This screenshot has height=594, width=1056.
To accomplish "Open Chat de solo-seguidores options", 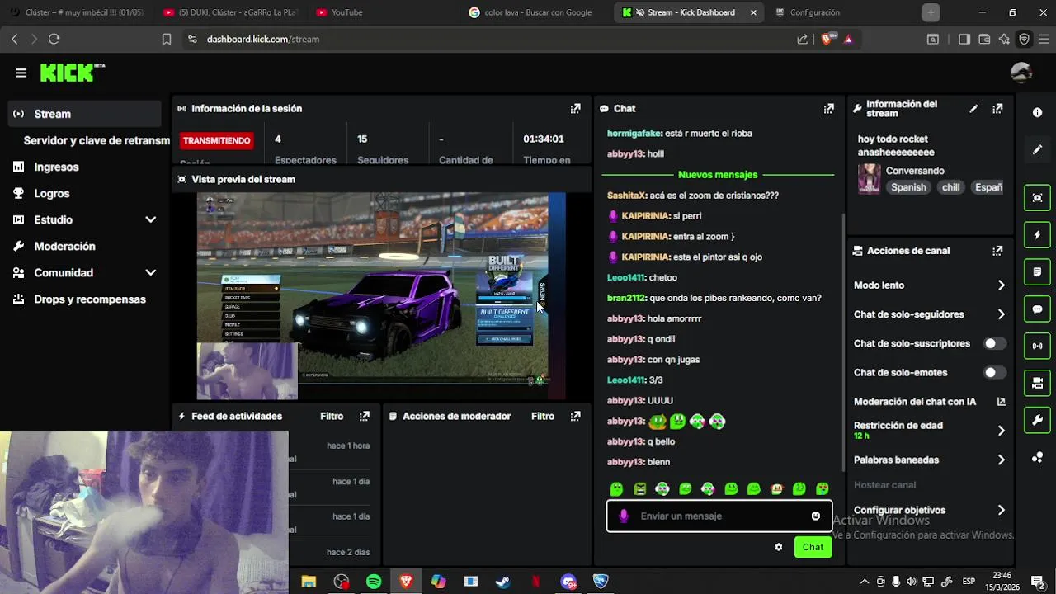I will pyautogui.click(x=930, y=314).
